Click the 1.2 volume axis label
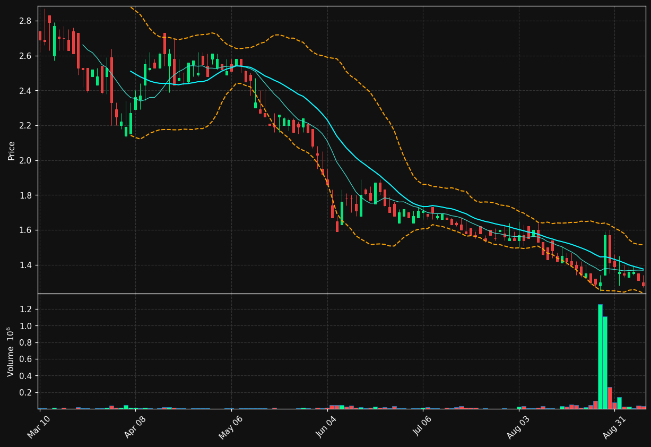651x447 pixels. 25,310
